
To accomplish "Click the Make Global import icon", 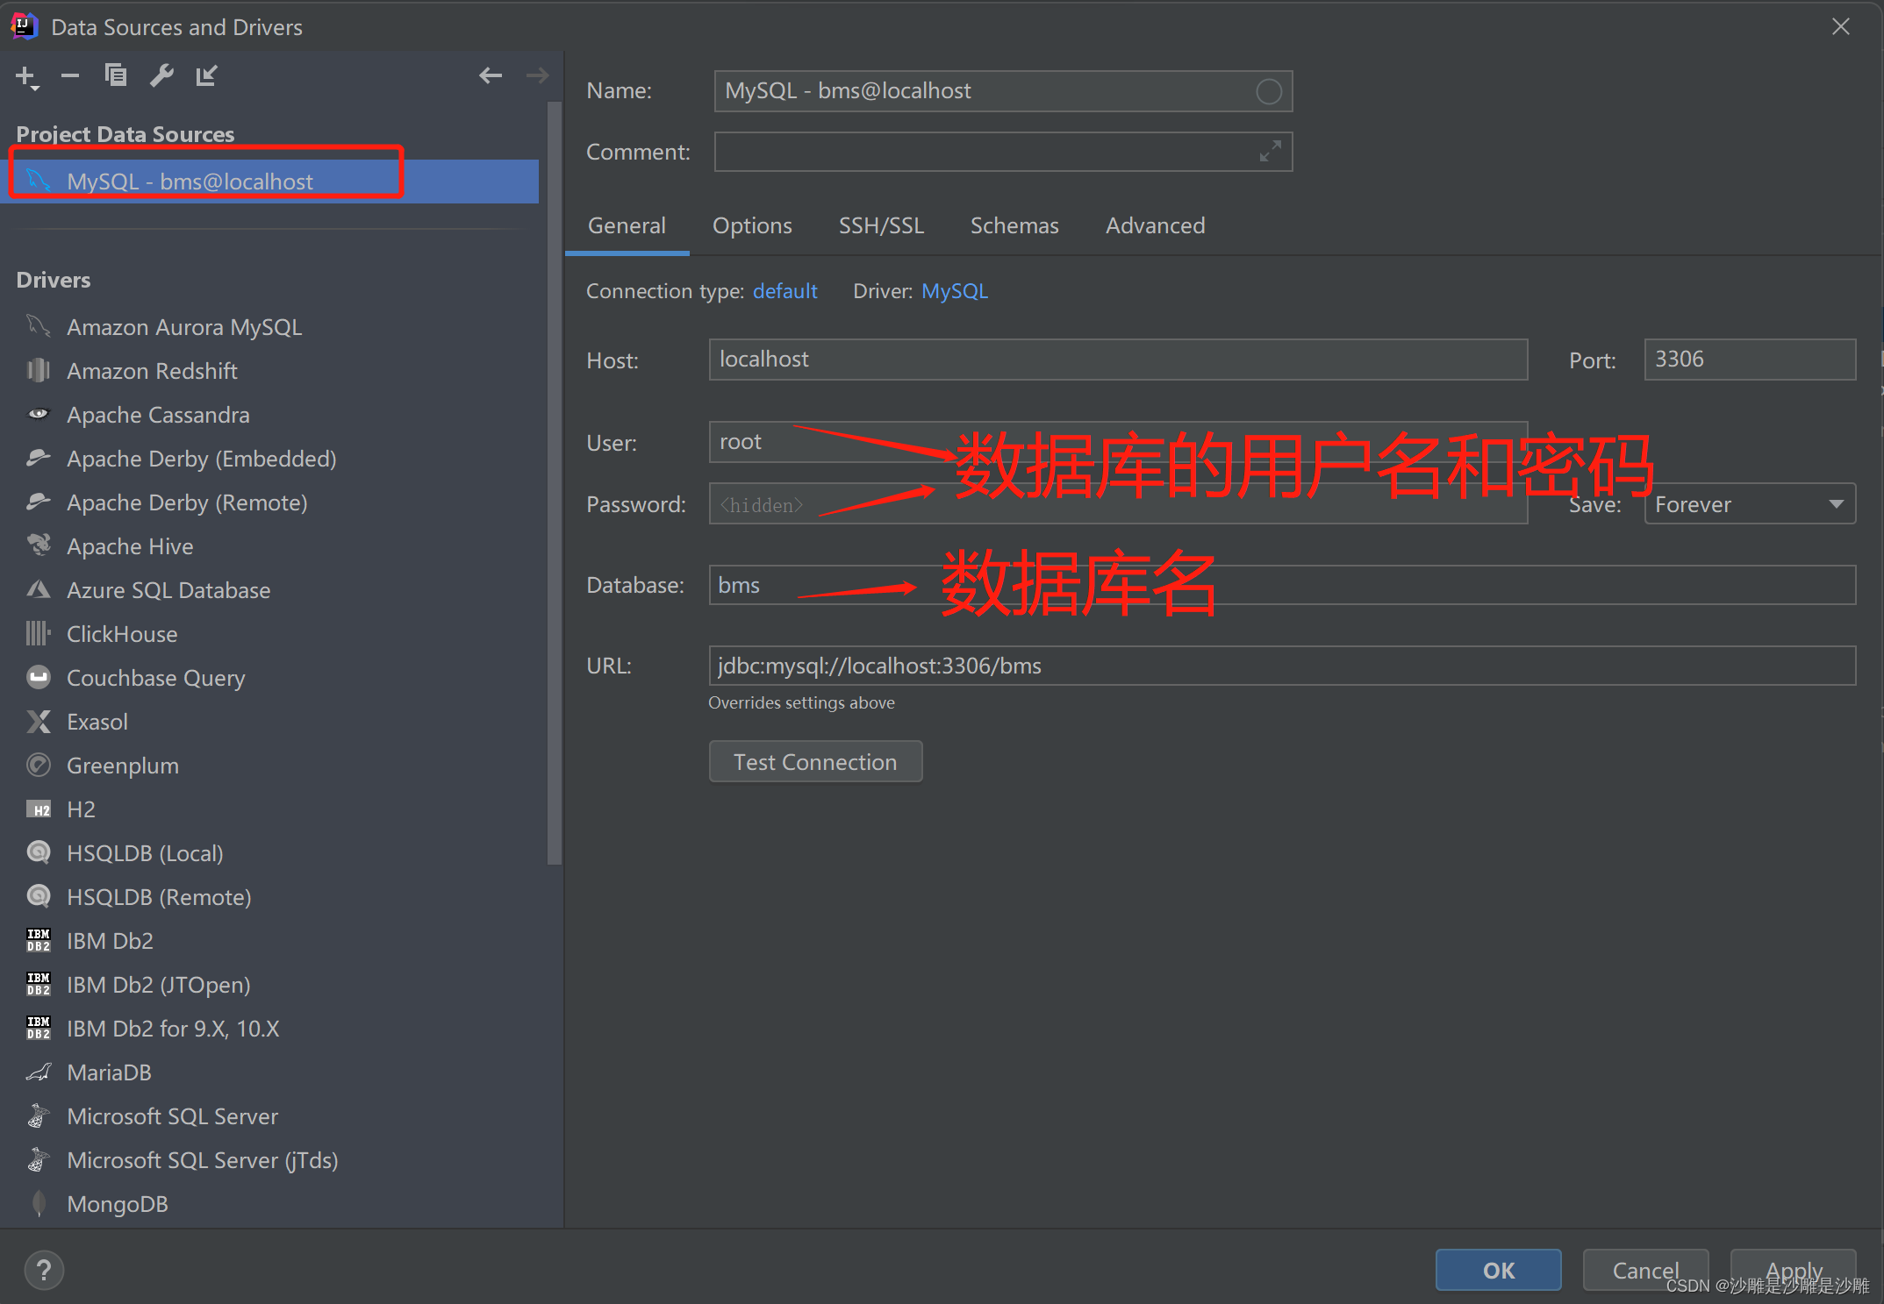I will [206, 76].
